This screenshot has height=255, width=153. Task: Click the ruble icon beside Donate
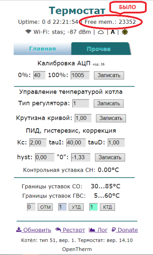tap(113, 230)
